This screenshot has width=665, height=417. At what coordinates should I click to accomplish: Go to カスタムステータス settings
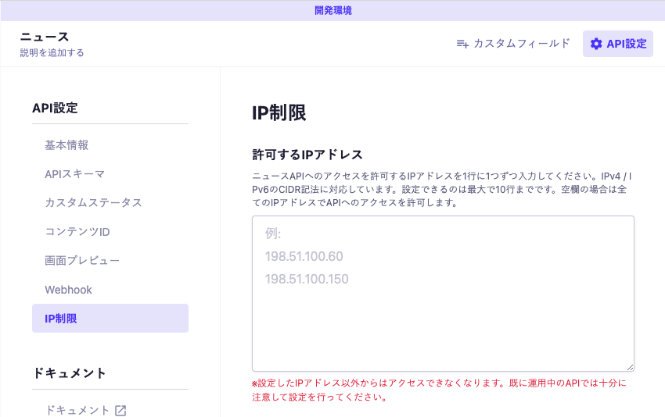pos(93,203)
